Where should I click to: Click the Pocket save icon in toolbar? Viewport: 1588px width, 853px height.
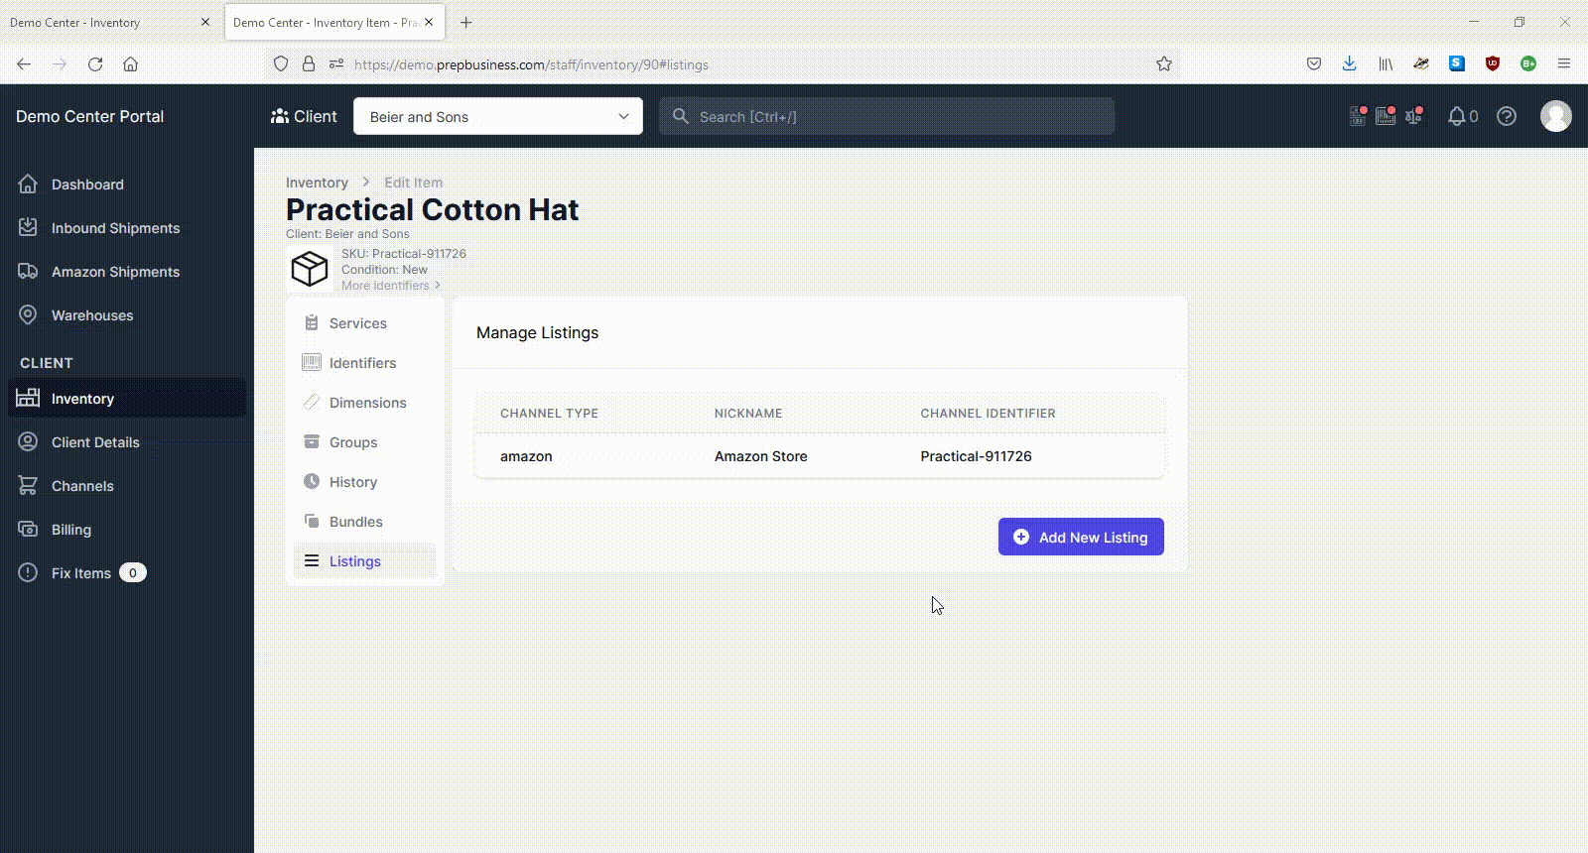(1314, 63)
